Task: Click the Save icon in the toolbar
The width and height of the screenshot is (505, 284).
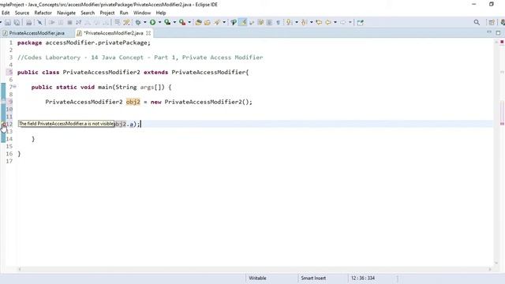Action: 8,23
